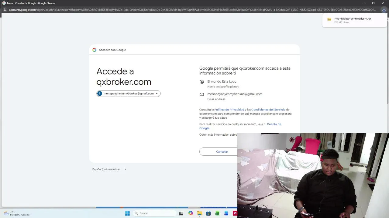This screenshot has height=218, width=389.
Task: Open the Five+Nights+at+Freddys+1.rar download
Action: (x=355, y=20)
